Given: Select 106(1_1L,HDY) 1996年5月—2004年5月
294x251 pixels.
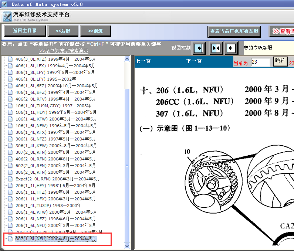Looking at the screenshot, I should [x=56, y=112].
